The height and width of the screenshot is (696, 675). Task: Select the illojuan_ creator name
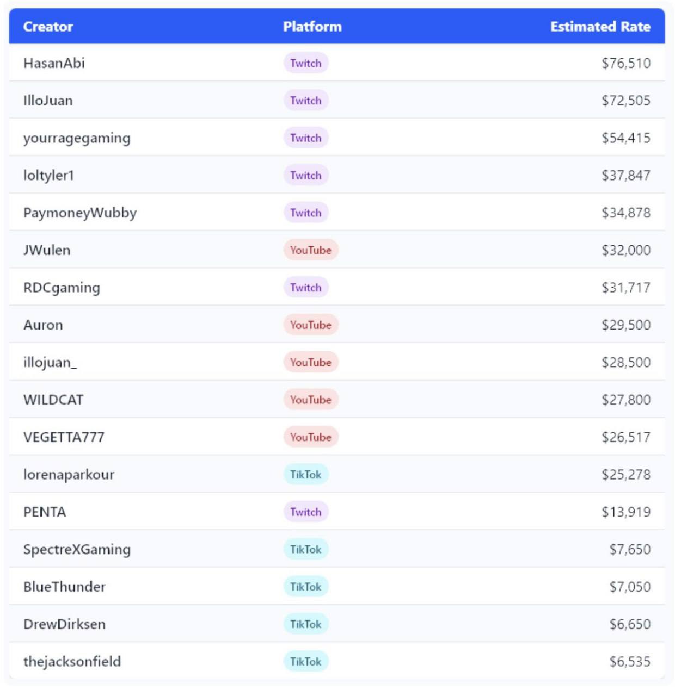tap(50, 363)
